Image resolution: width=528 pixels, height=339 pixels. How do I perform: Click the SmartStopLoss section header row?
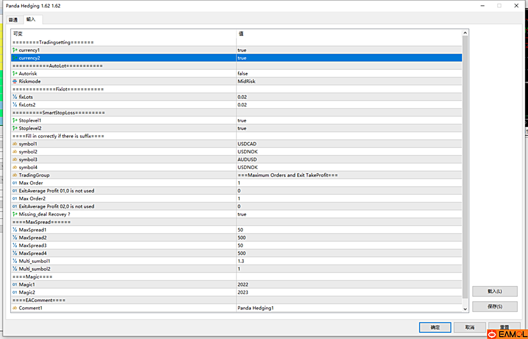tap(237, 112)
